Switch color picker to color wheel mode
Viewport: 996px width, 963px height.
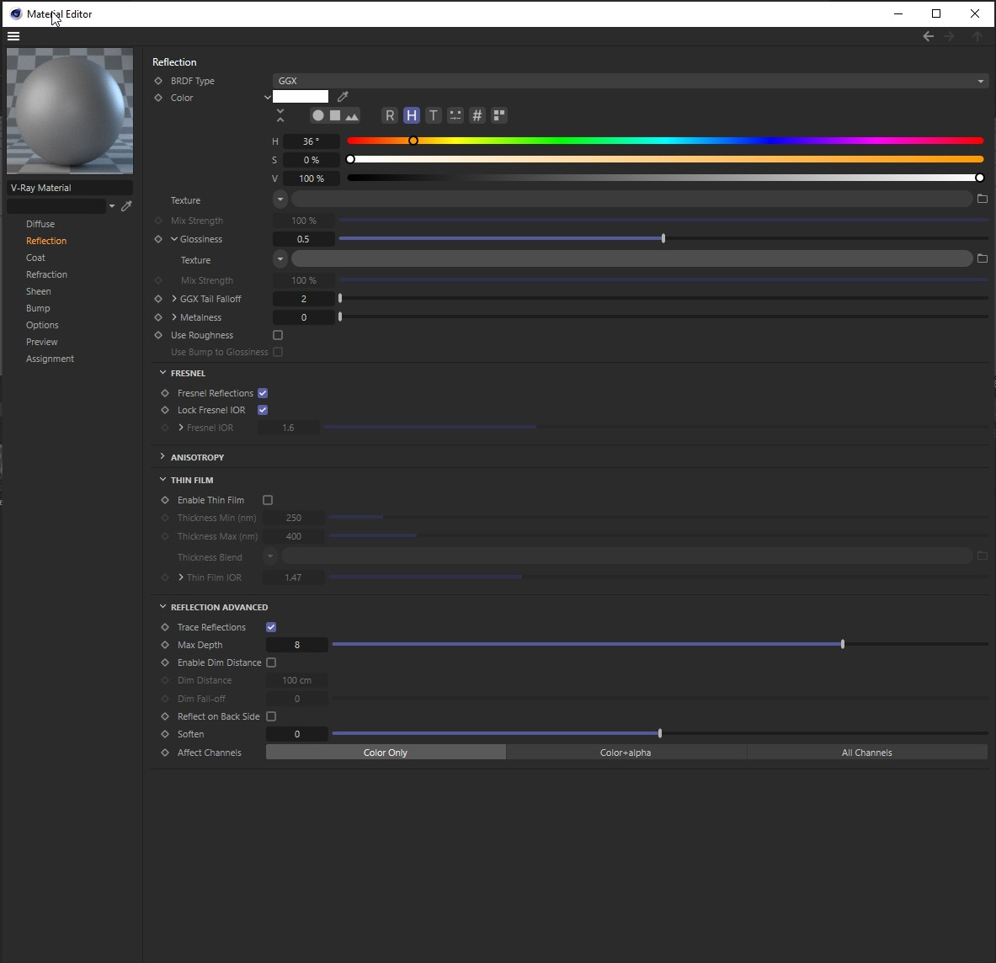317,115
